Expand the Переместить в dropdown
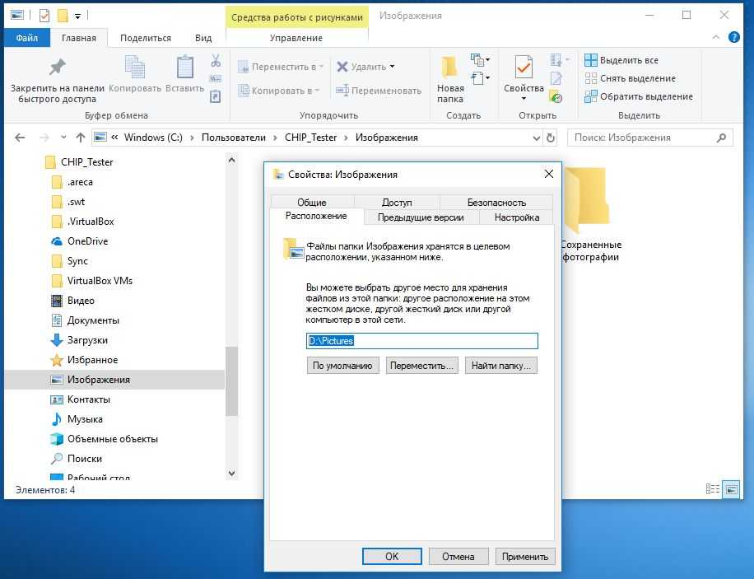The height and width of the screenshot is (579, 754). coord(321,67)
